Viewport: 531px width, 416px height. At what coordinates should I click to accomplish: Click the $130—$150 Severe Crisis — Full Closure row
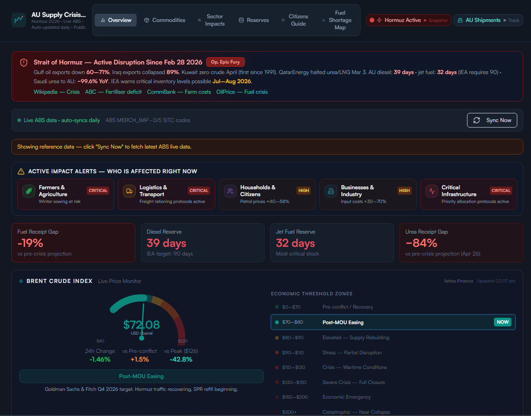click(x=393, y=382)
